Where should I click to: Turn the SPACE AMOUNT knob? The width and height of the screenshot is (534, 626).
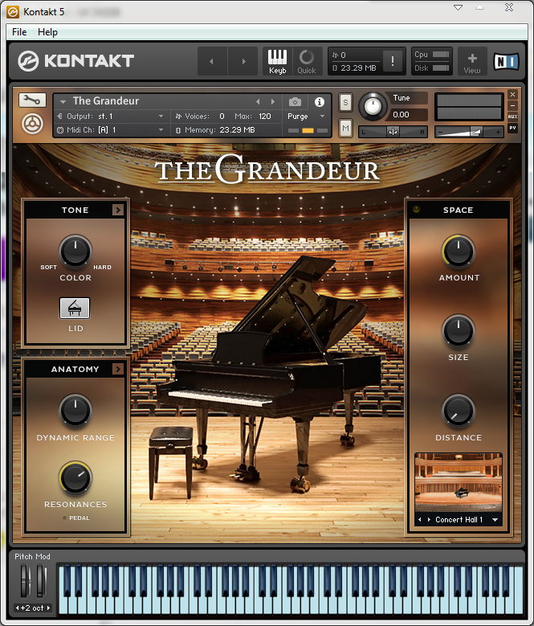pos(459,251)
